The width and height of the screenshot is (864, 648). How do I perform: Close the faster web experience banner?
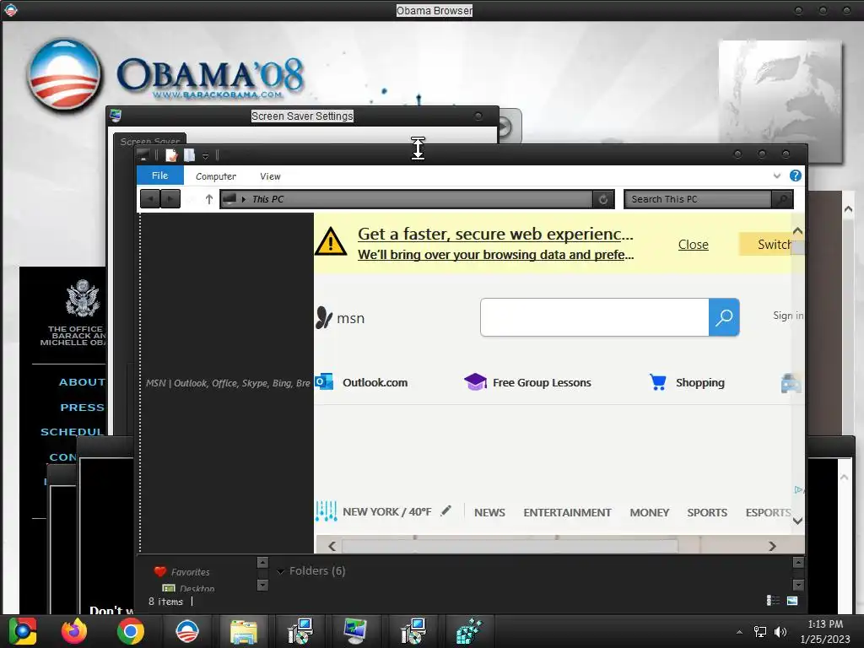click(693, 244)
